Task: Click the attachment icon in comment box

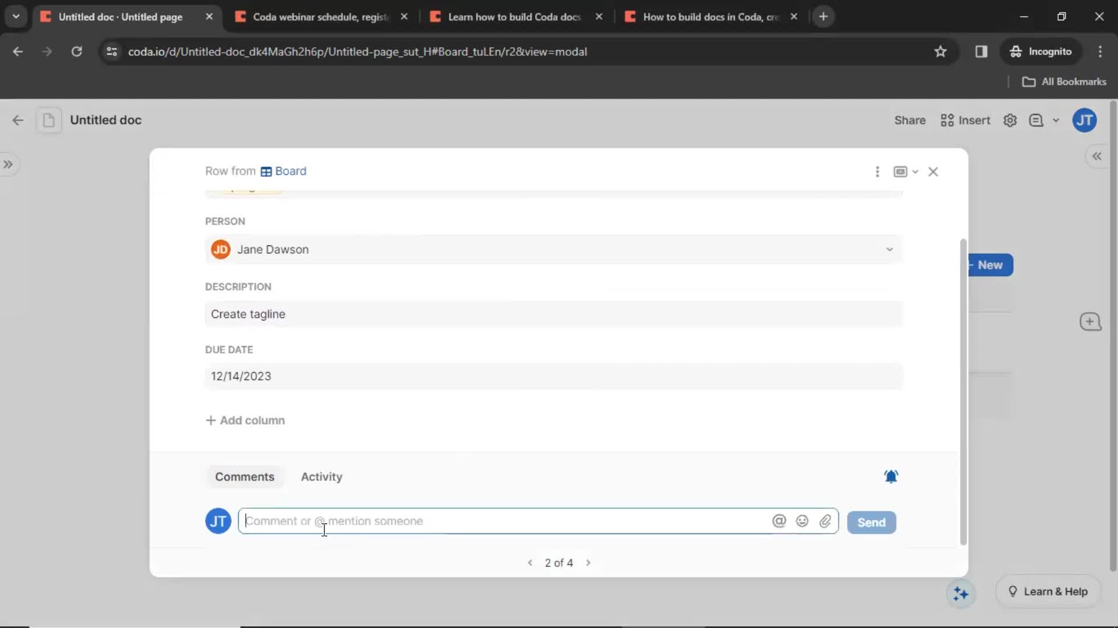Action: 826,520
